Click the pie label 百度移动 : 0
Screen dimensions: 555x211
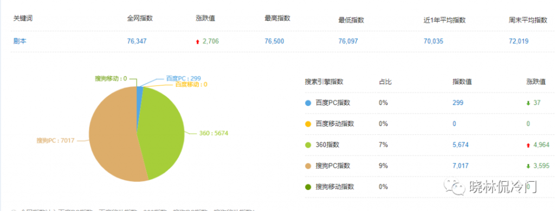191,84
